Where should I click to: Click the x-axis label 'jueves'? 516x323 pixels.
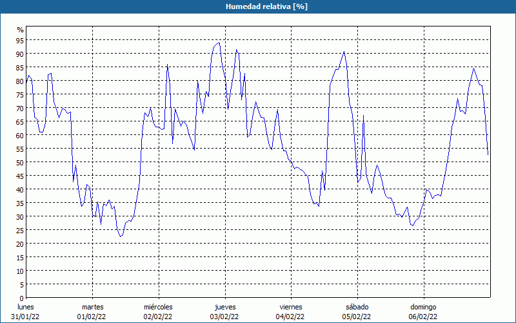(225, 307)
